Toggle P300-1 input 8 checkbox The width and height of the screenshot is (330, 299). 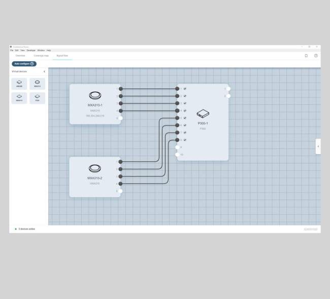pos(185,140)
